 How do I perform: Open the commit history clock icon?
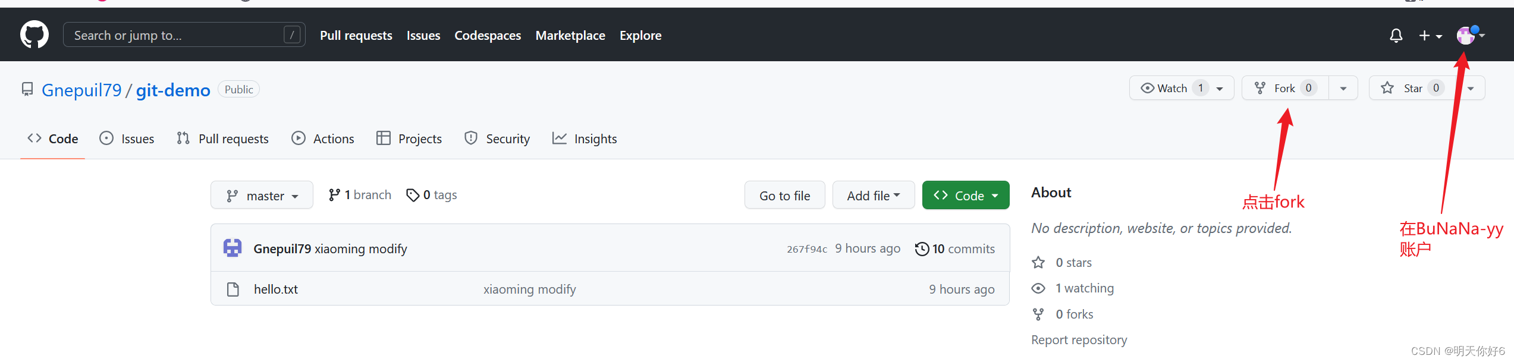(x=922, y=248)
